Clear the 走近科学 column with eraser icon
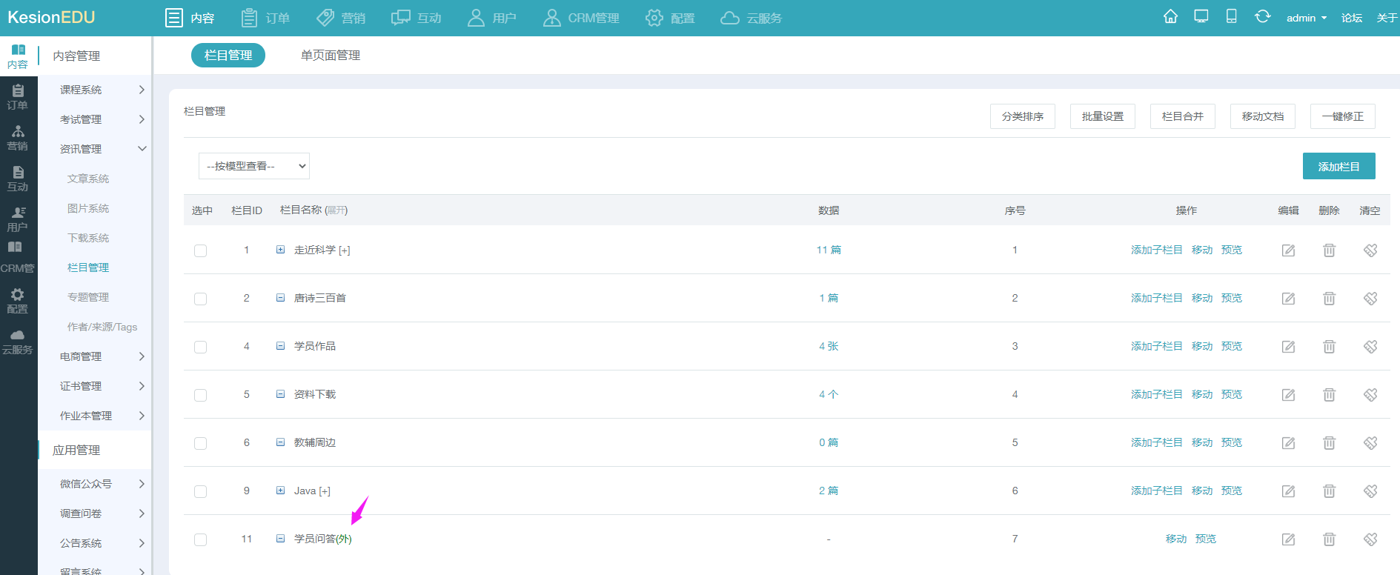1400x575 pixels. [x=1370, y=250]
